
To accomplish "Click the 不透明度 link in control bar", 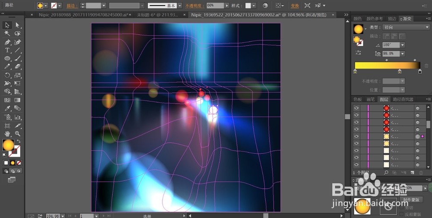I will [194, 6].
